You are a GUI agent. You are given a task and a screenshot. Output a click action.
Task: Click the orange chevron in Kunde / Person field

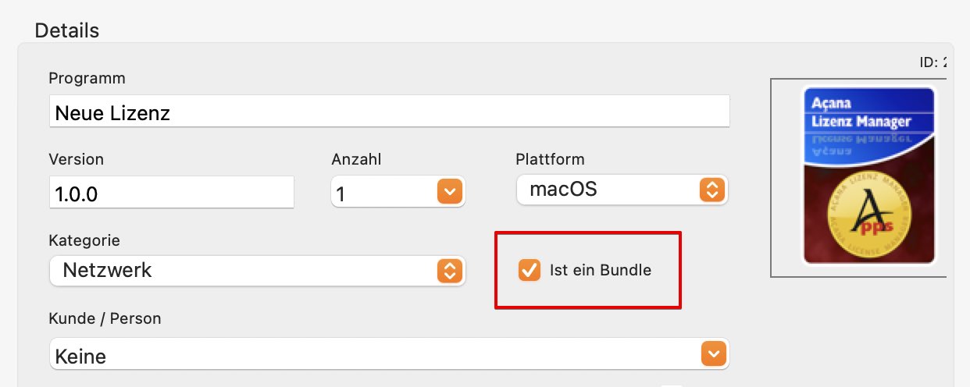click(x=714, y=353)
